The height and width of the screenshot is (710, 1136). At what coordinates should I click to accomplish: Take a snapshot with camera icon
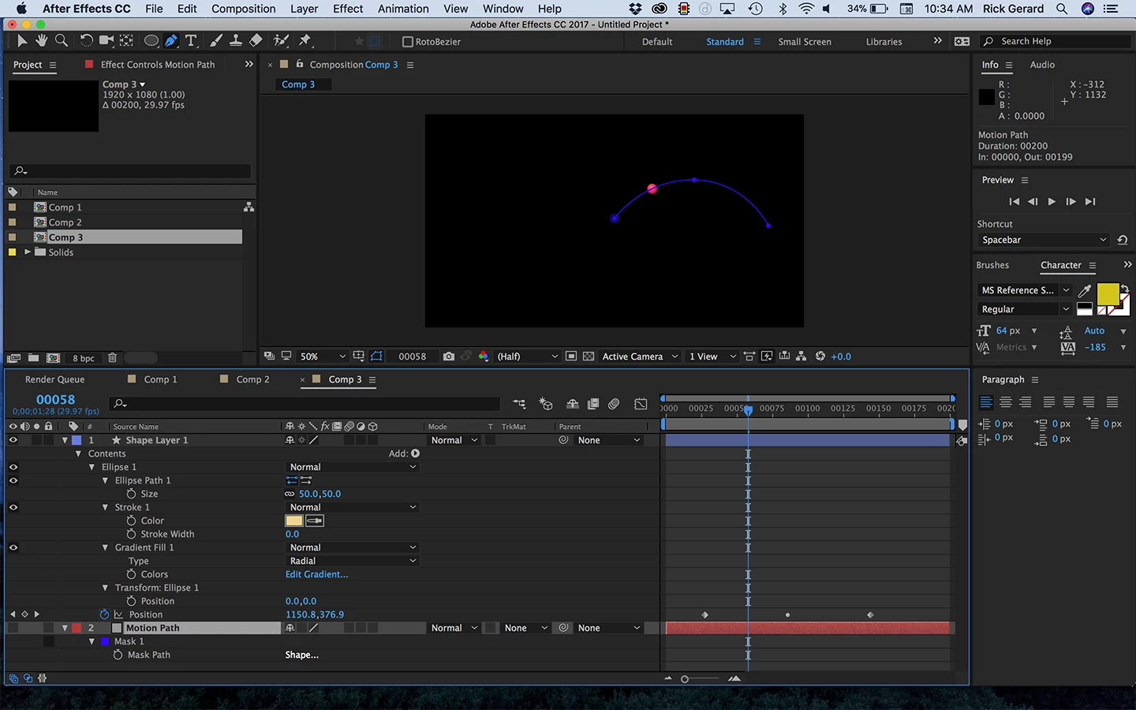point(449,357)
